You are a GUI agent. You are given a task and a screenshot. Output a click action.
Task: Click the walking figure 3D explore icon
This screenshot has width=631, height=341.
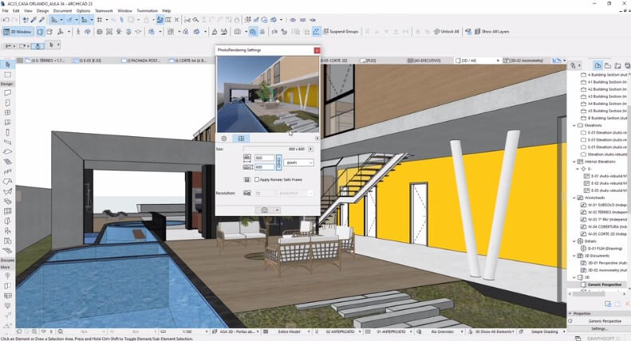78,31
